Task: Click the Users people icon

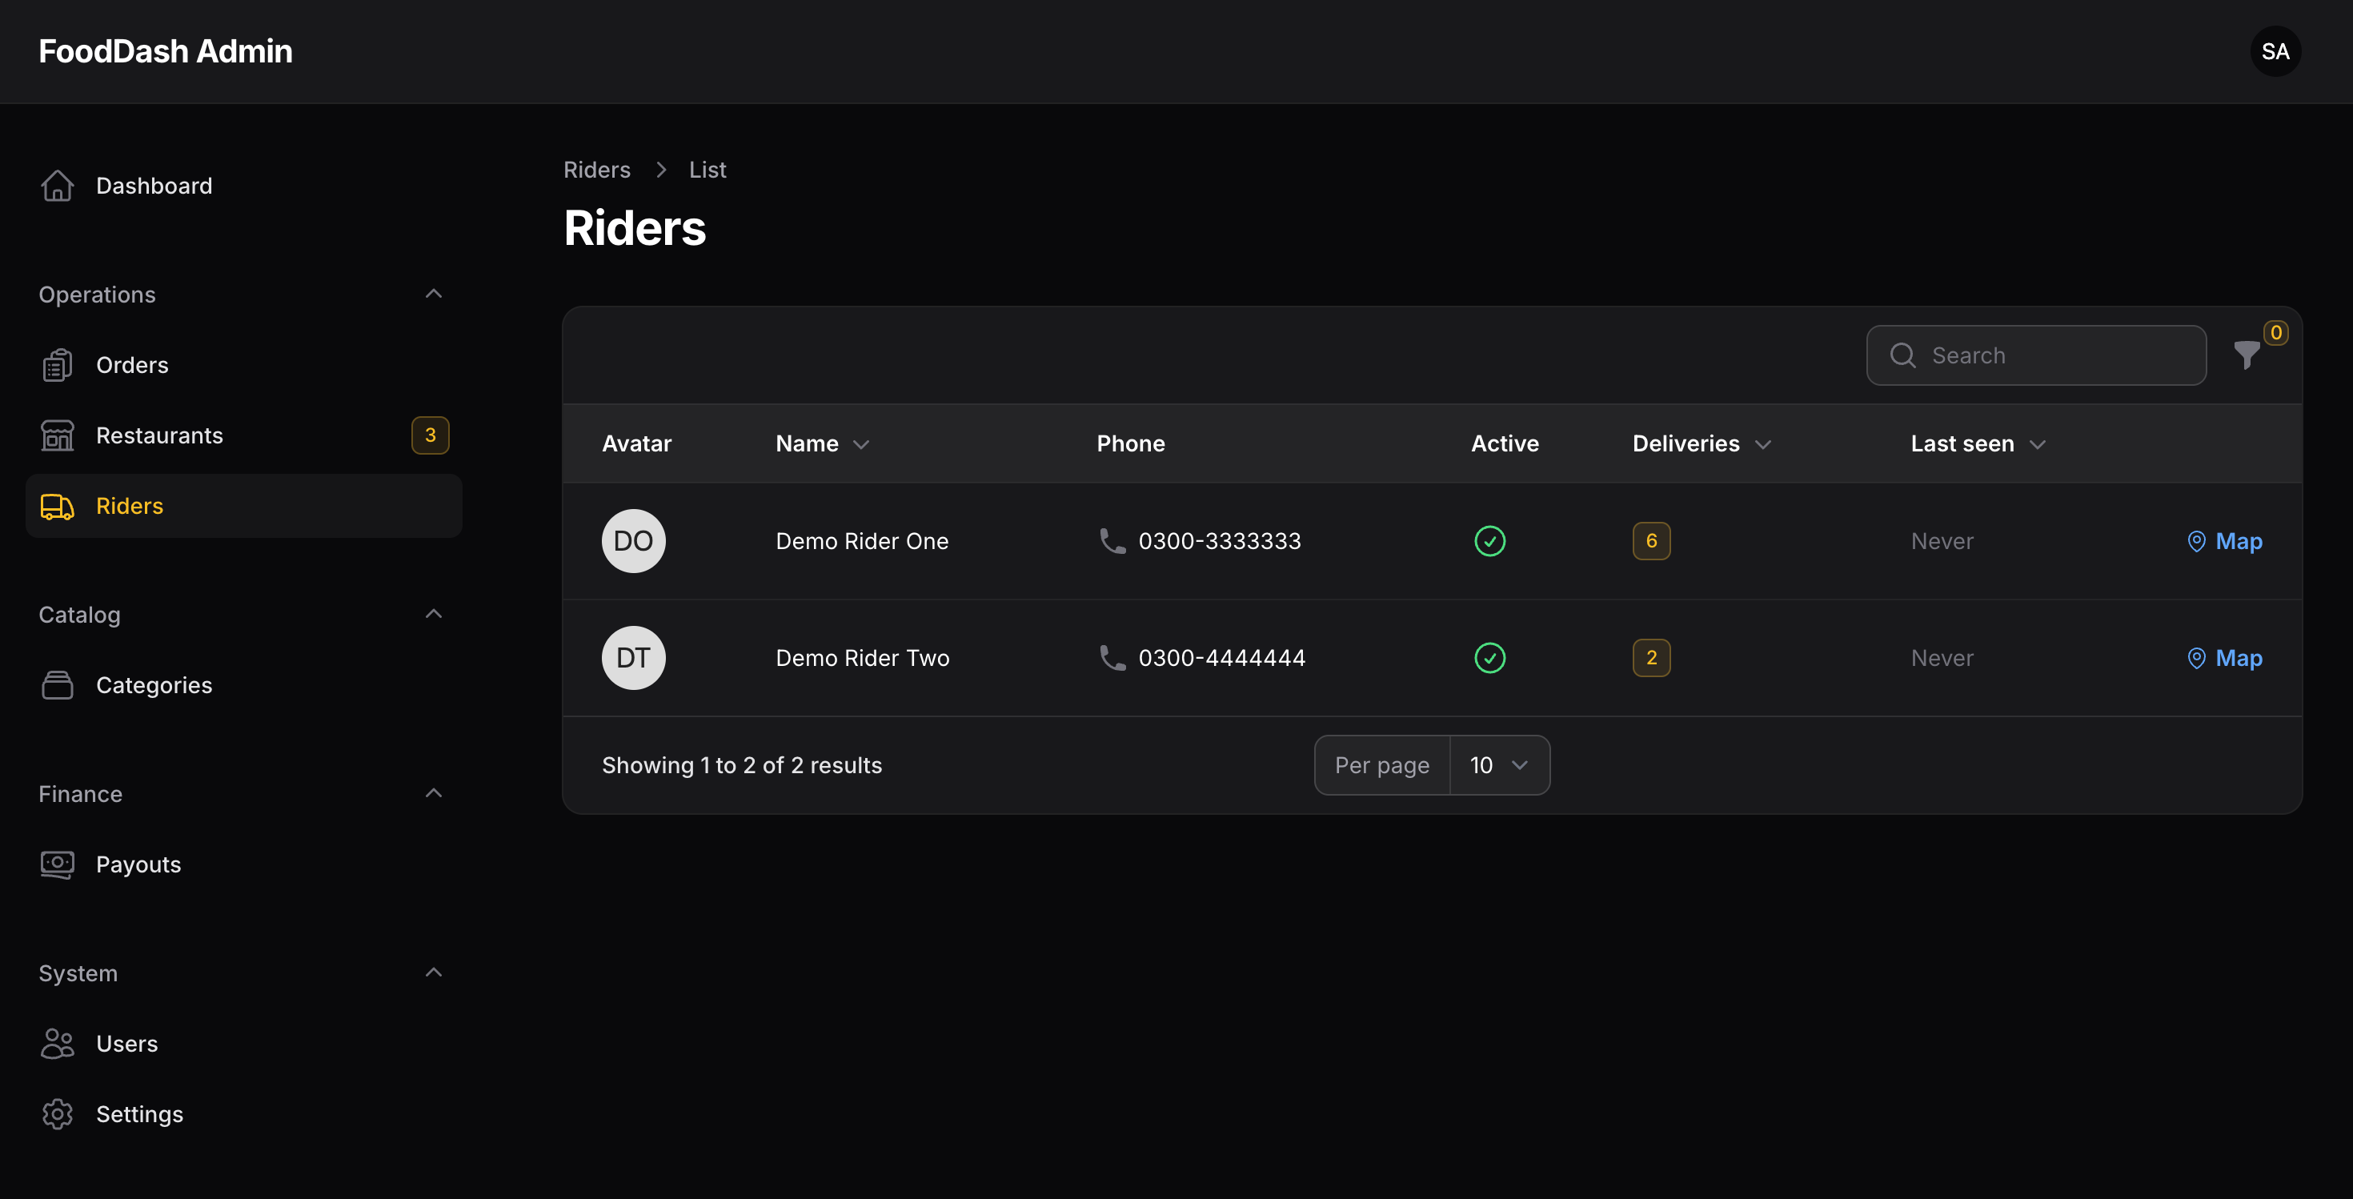Action: [x=58, y=1044]
